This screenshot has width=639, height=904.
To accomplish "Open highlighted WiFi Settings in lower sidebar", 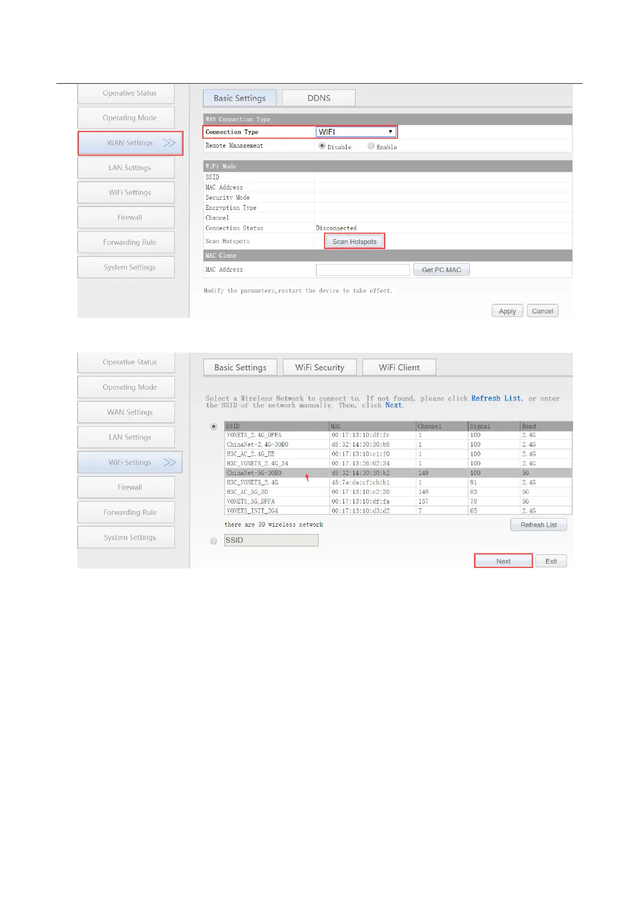I will tap(130, 462).
